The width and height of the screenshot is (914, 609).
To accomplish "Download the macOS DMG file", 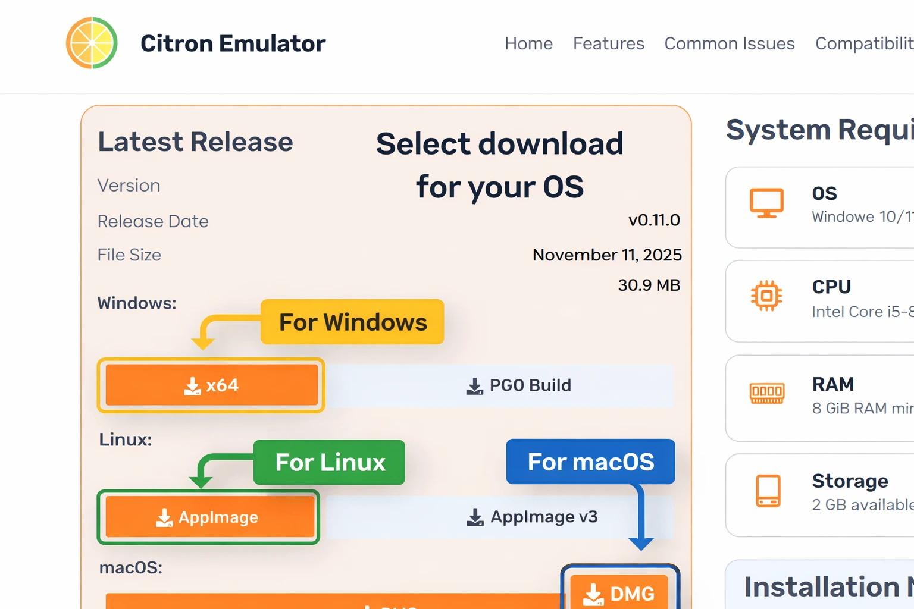I will (x=619, y=593).
